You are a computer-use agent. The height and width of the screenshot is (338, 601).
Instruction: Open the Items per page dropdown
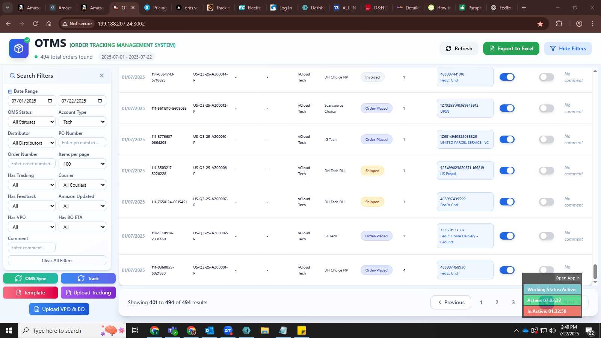(82, 164)
